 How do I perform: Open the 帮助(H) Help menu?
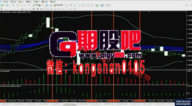53,2
